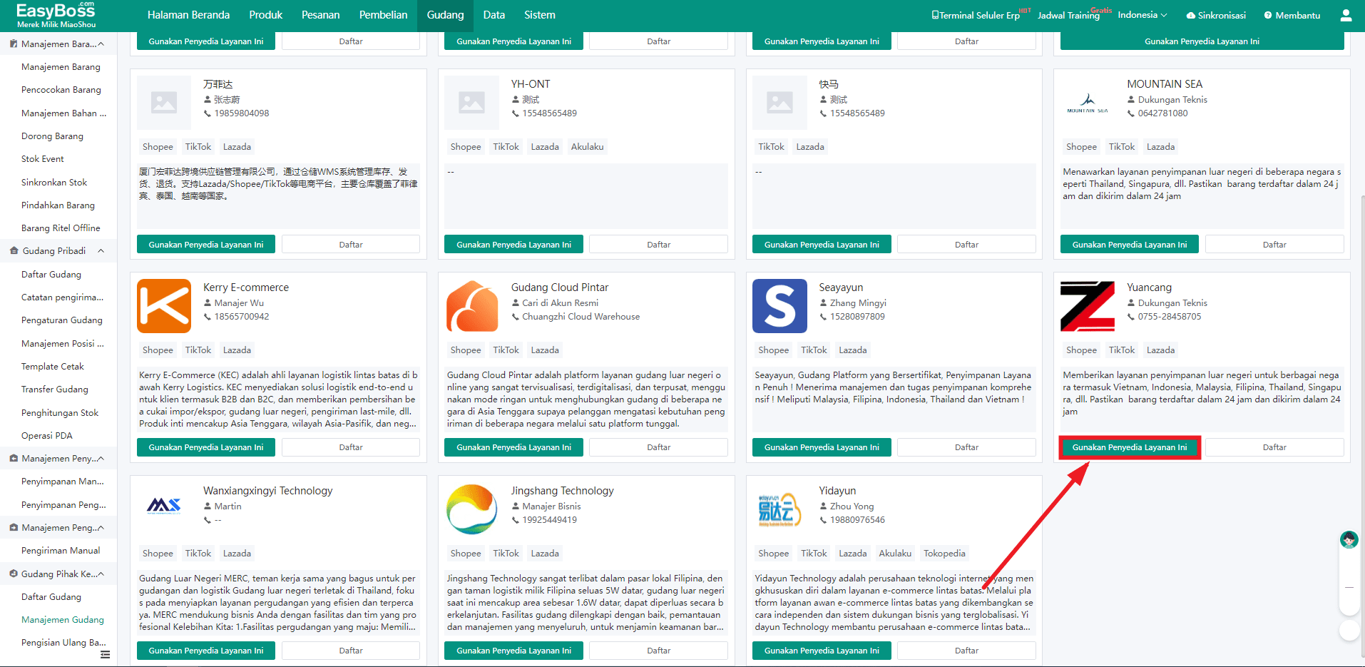The width and height of the screenshot is (1365, 667).
Task: Open Stok Event in sidebar
Action: click(x=43, y=159)
